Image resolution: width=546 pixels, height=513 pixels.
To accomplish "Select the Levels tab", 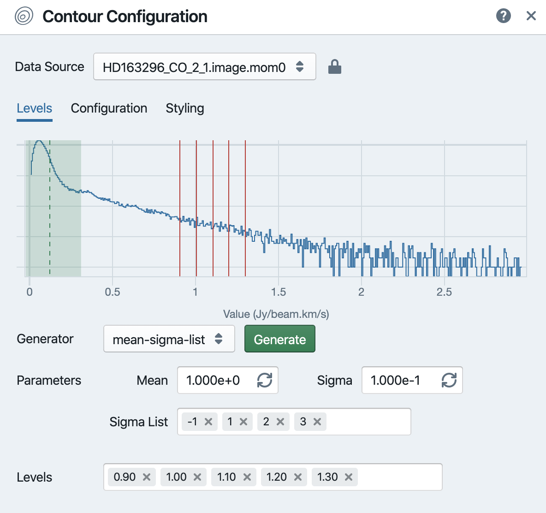I will (34, 108).
